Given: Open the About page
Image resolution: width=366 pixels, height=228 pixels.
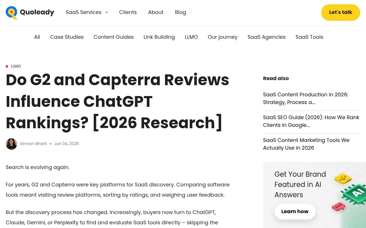Looking at the screenshot, I should click(x=156, y=12).
